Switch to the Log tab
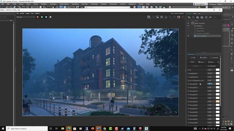Viewport: 234px width, 131px height. click(x=199, y=13)
